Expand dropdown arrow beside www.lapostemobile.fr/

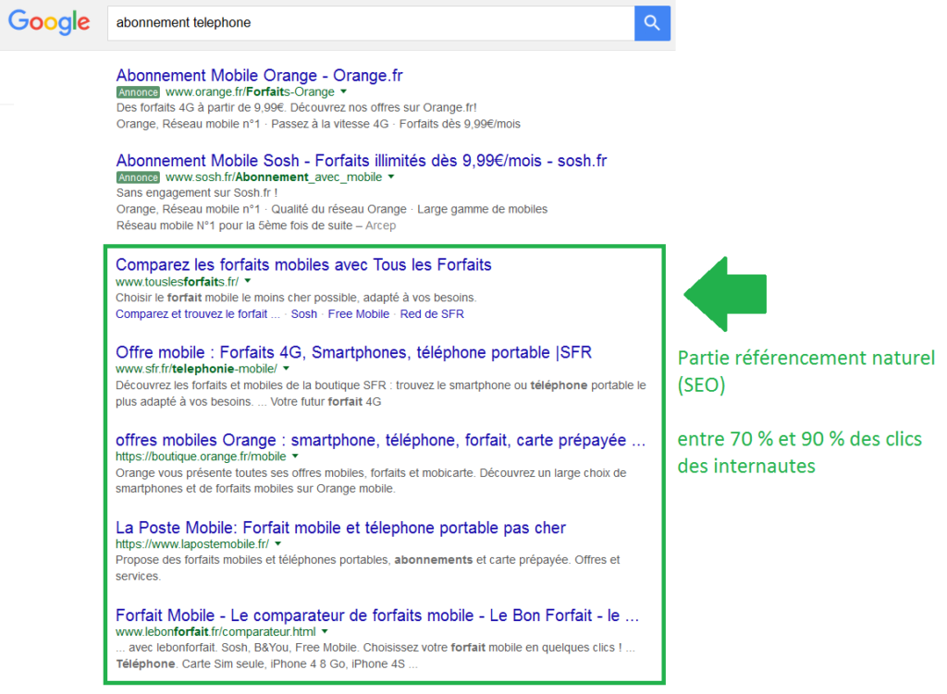click(x=277, y=544)
